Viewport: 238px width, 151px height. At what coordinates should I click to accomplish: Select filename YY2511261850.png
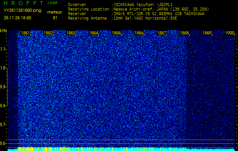click(x=22, y=11)
